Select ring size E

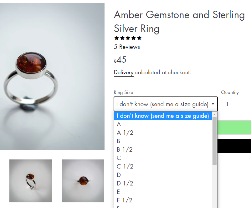point(119,192)
